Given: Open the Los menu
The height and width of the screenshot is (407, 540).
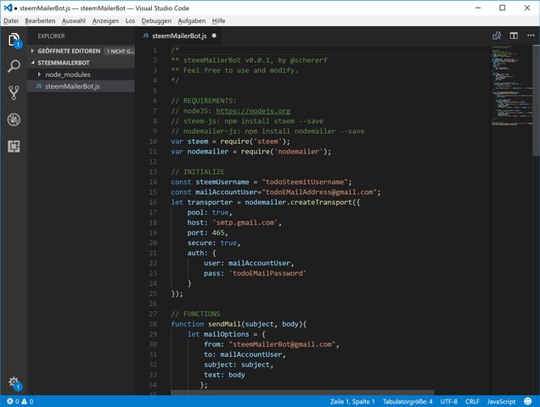Looking at the screenshot, I should (x=130, y=20).
